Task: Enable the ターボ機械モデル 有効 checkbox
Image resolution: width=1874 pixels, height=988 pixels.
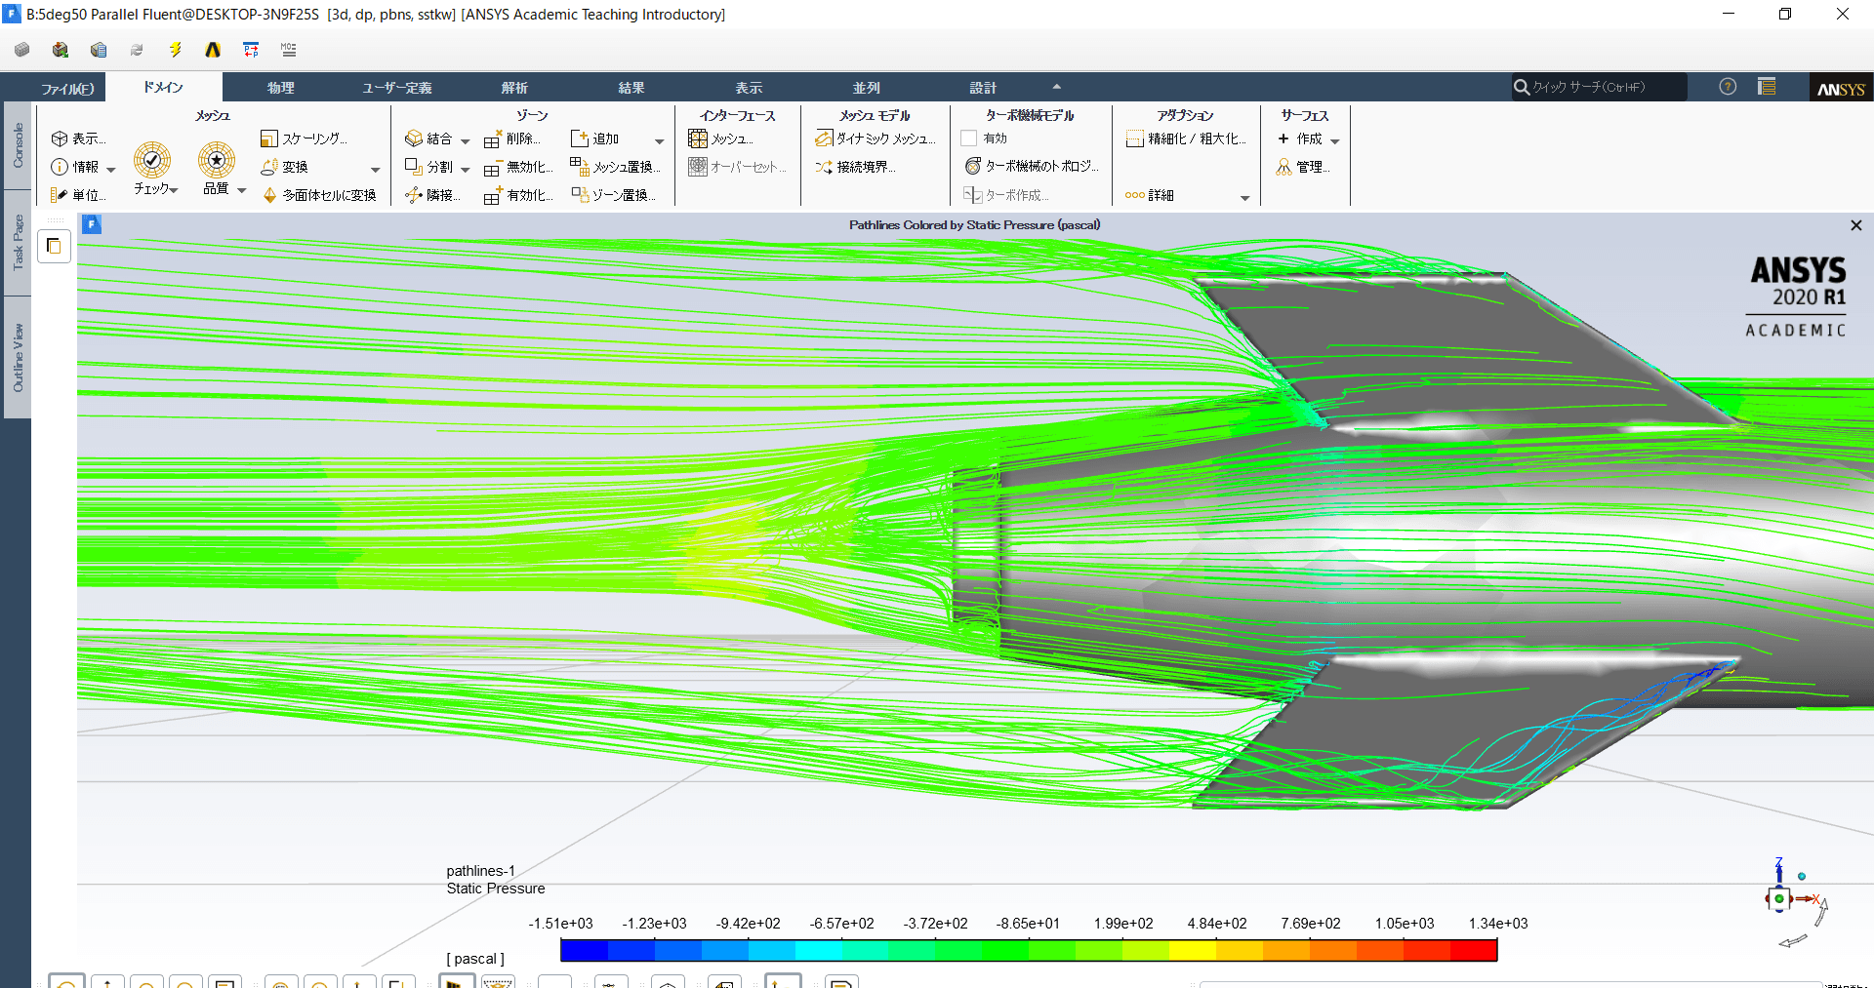Action: pos(969,139)
